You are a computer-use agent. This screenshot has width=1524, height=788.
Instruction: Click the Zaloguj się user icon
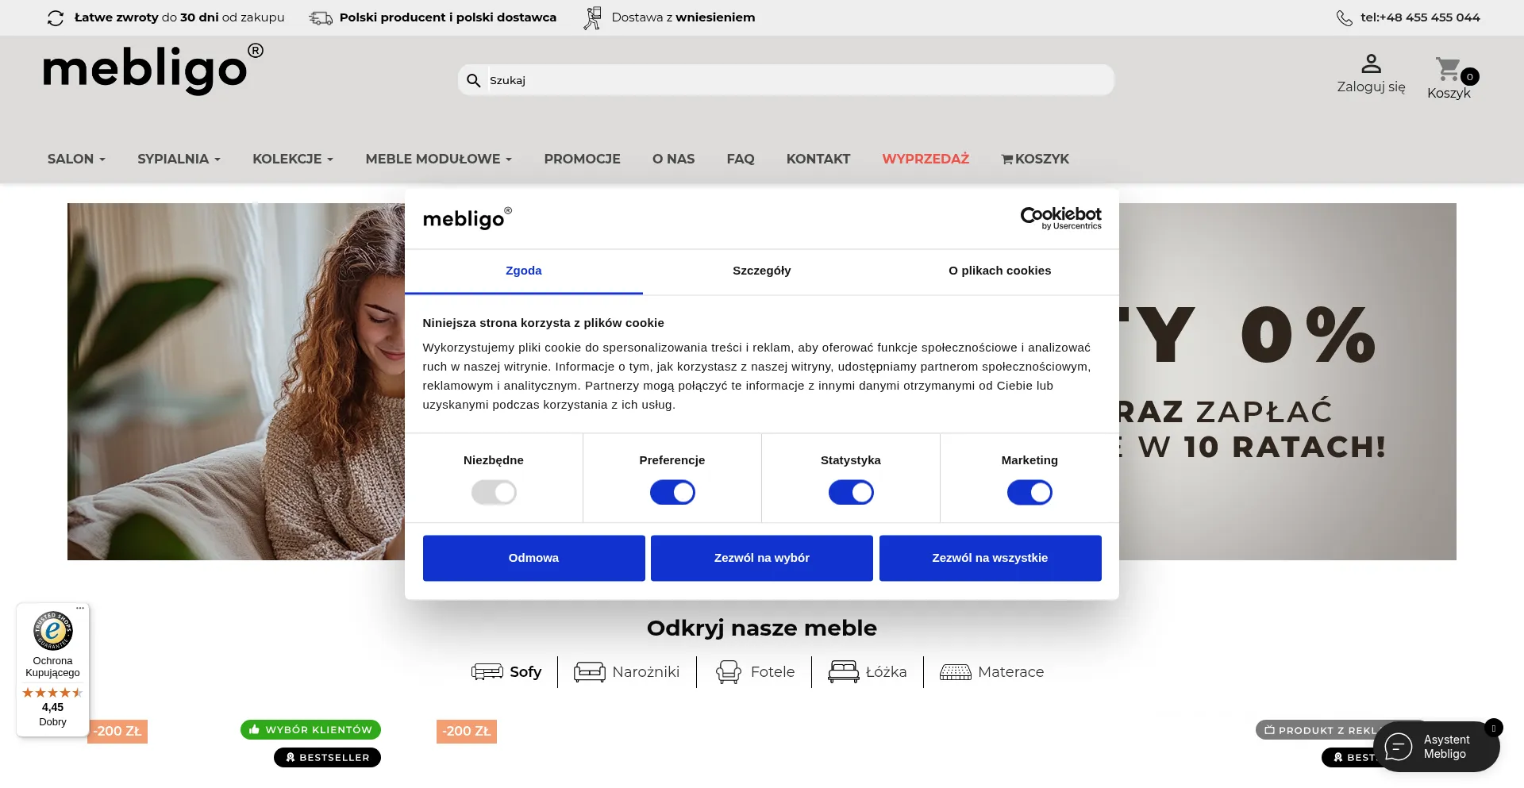point(1371,63)
